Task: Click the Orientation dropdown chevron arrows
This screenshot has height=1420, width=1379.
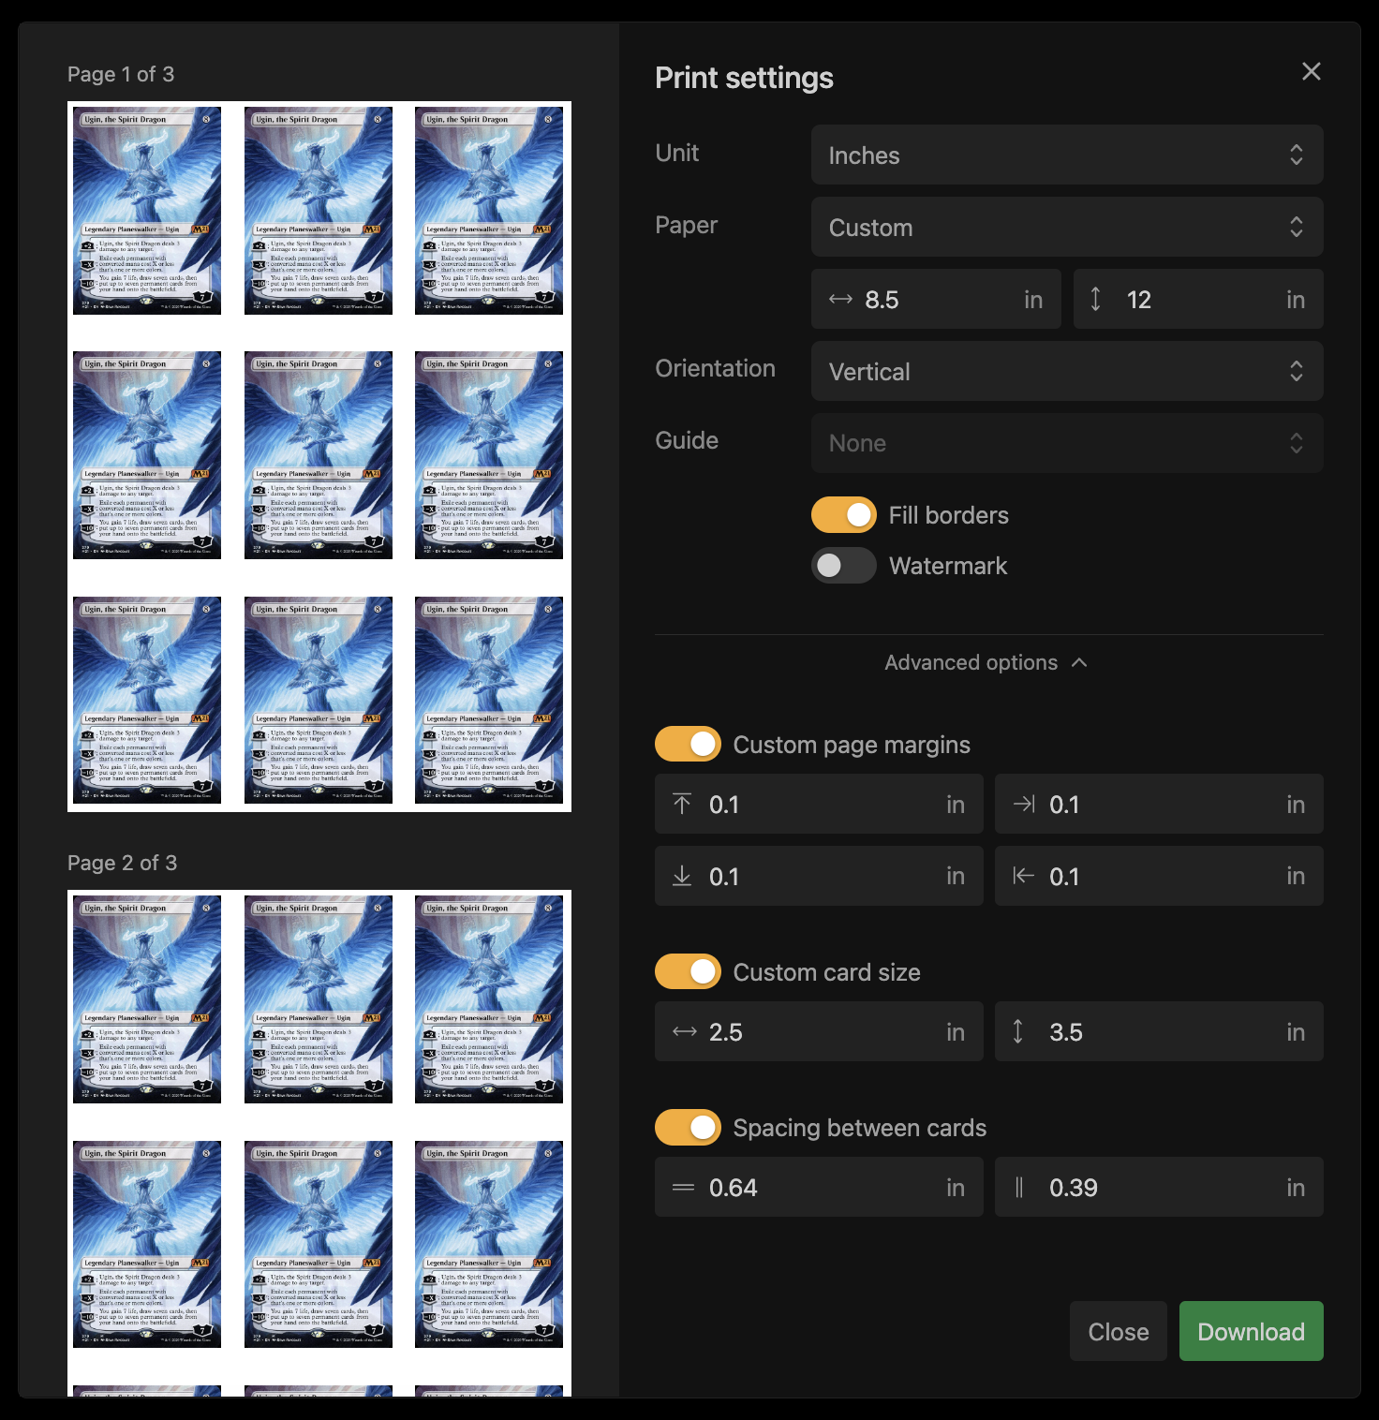Action: (x=1297, y=371)
